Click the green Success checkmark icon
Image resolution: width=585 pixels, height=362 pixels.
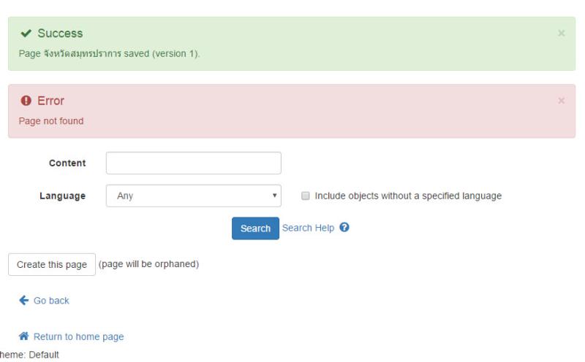26,34
